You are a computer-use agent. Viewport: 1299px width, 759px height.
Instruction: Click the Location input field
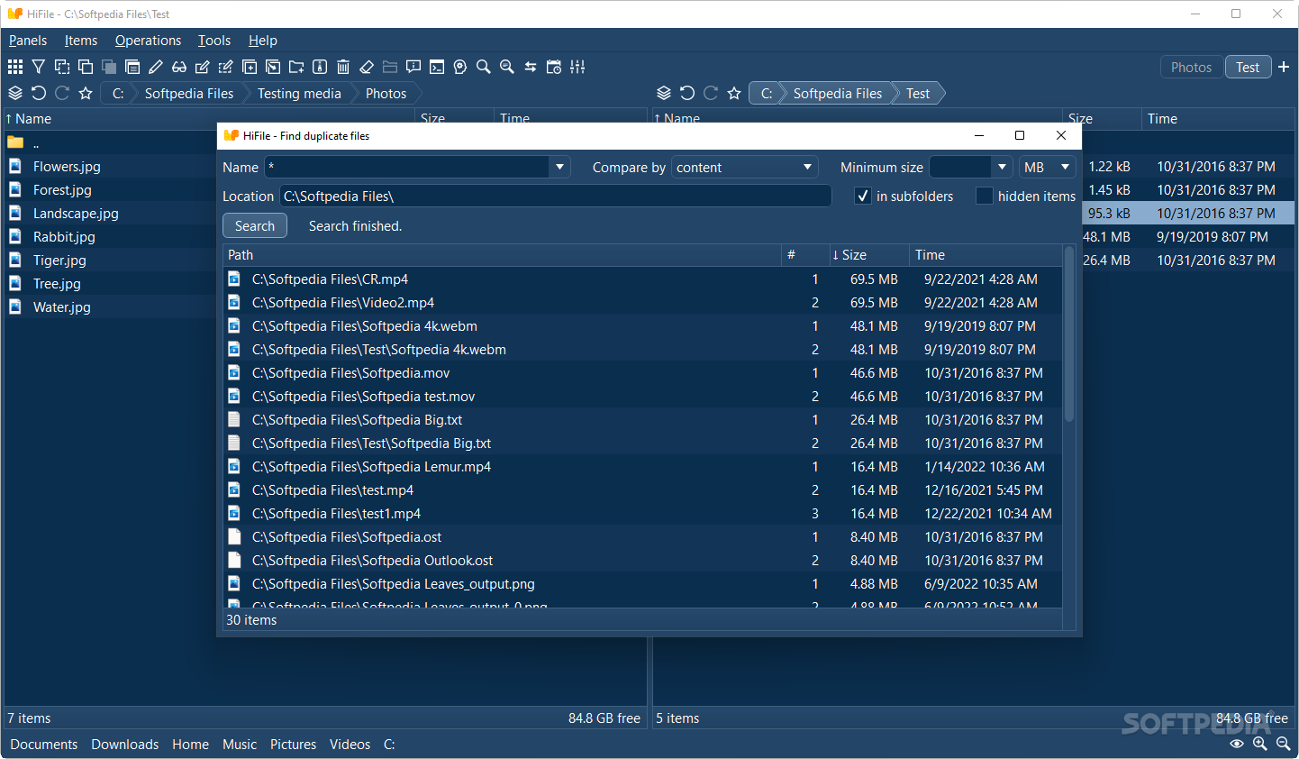pyautogui.click(x=555, y=196)
